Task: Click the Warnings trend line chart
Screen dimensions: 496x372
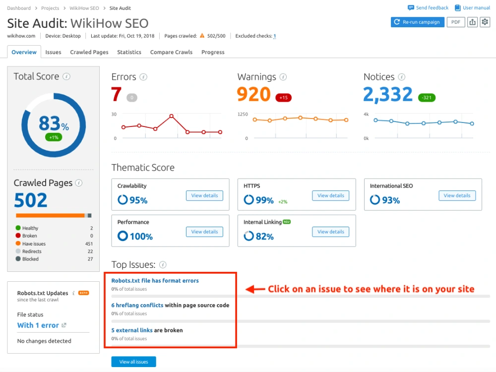Action: (x=300, y=119)
